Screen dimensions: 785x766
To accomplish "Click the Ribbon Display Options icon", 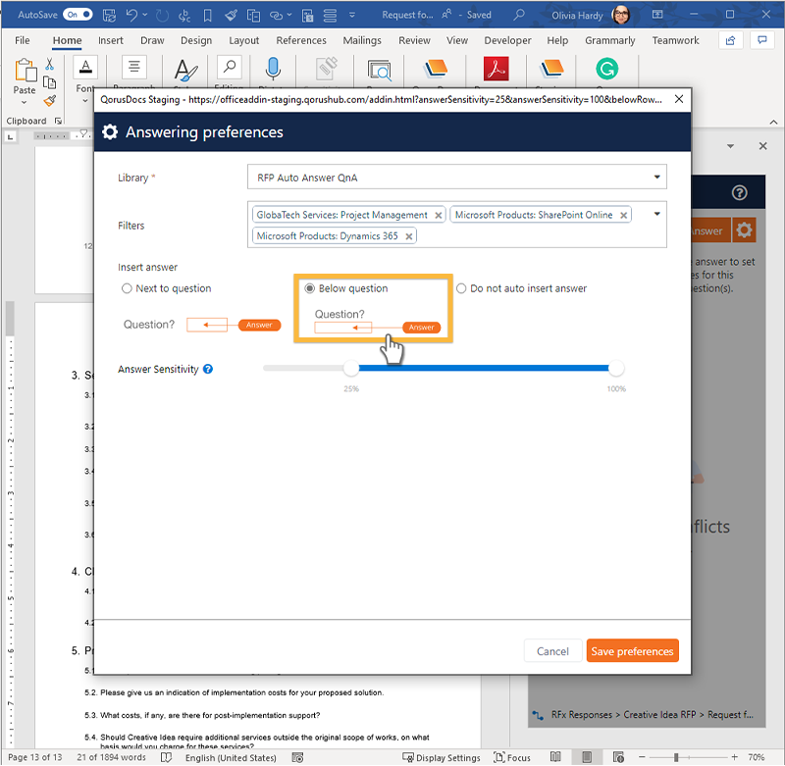I will click(657, 15).
